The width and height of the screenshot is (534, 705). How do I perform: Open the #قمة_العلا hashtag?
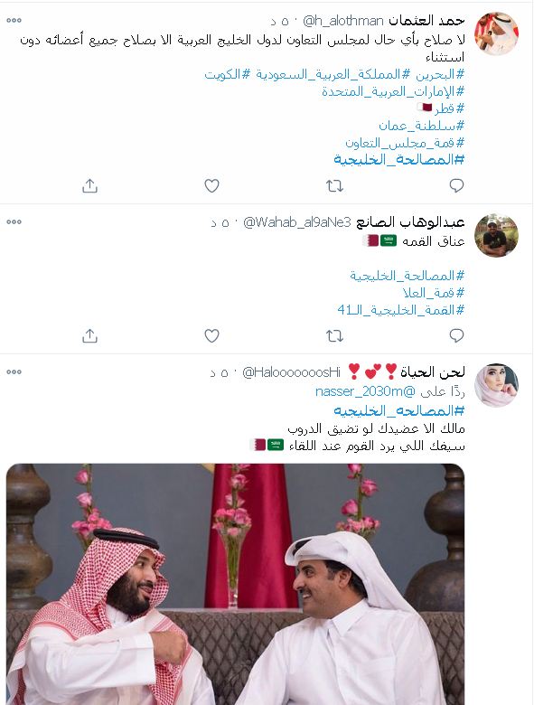click(434, 293)
